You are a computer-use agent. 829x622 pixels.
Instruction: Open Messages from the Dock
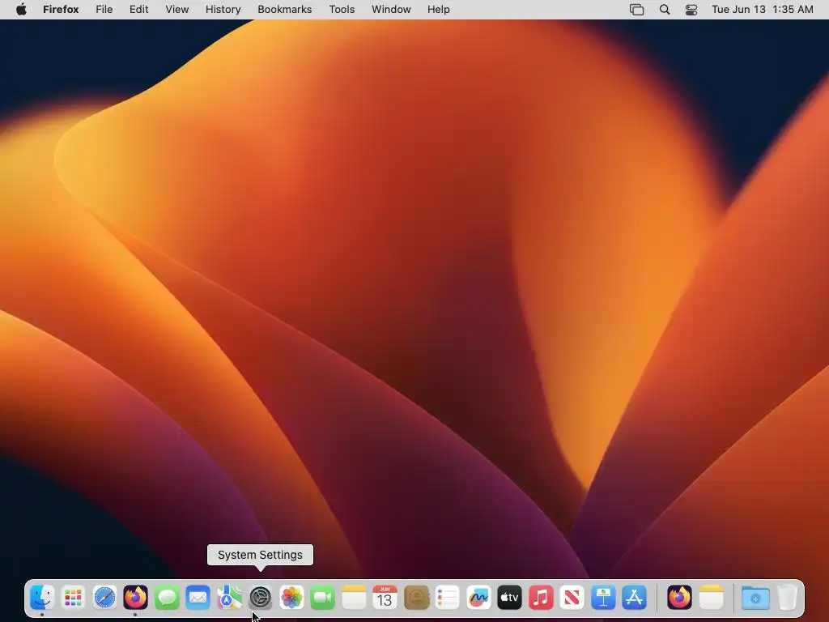click(x=167, y=598)
